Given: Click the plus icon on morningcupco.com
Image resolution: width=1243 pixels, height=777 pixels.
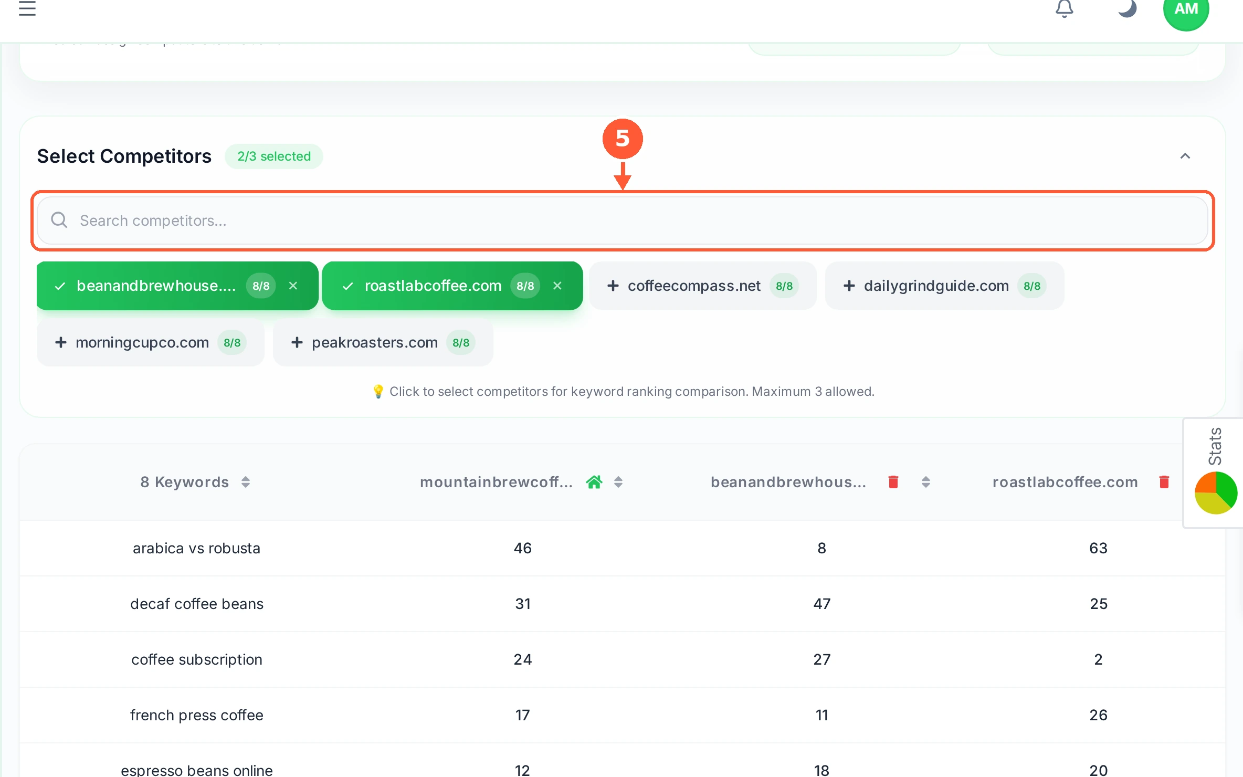Looking at the screenshot, I should click(61, 342).
